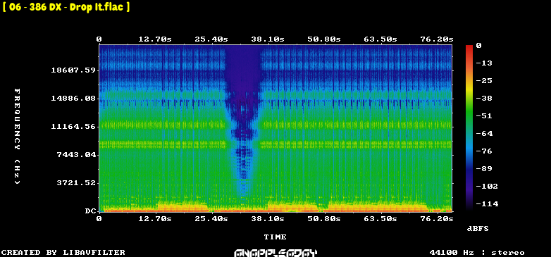
Task: Click the 76.20s marker on the top time axis
Action: (x=436, y=39)
